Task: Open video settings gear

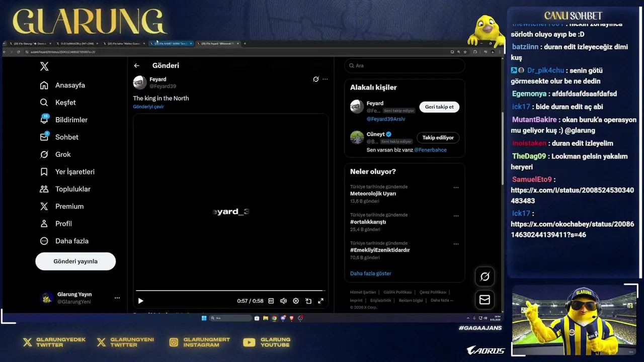Action: tap(296, 301)
